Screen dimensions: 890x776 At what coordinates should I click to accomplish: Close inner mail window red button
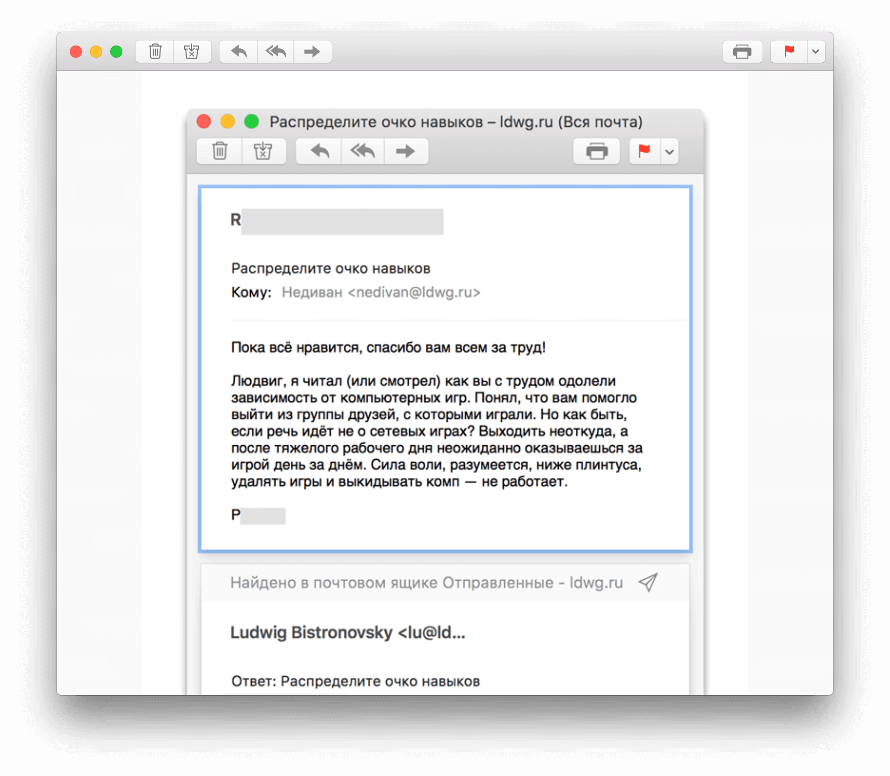pos(204,121)
